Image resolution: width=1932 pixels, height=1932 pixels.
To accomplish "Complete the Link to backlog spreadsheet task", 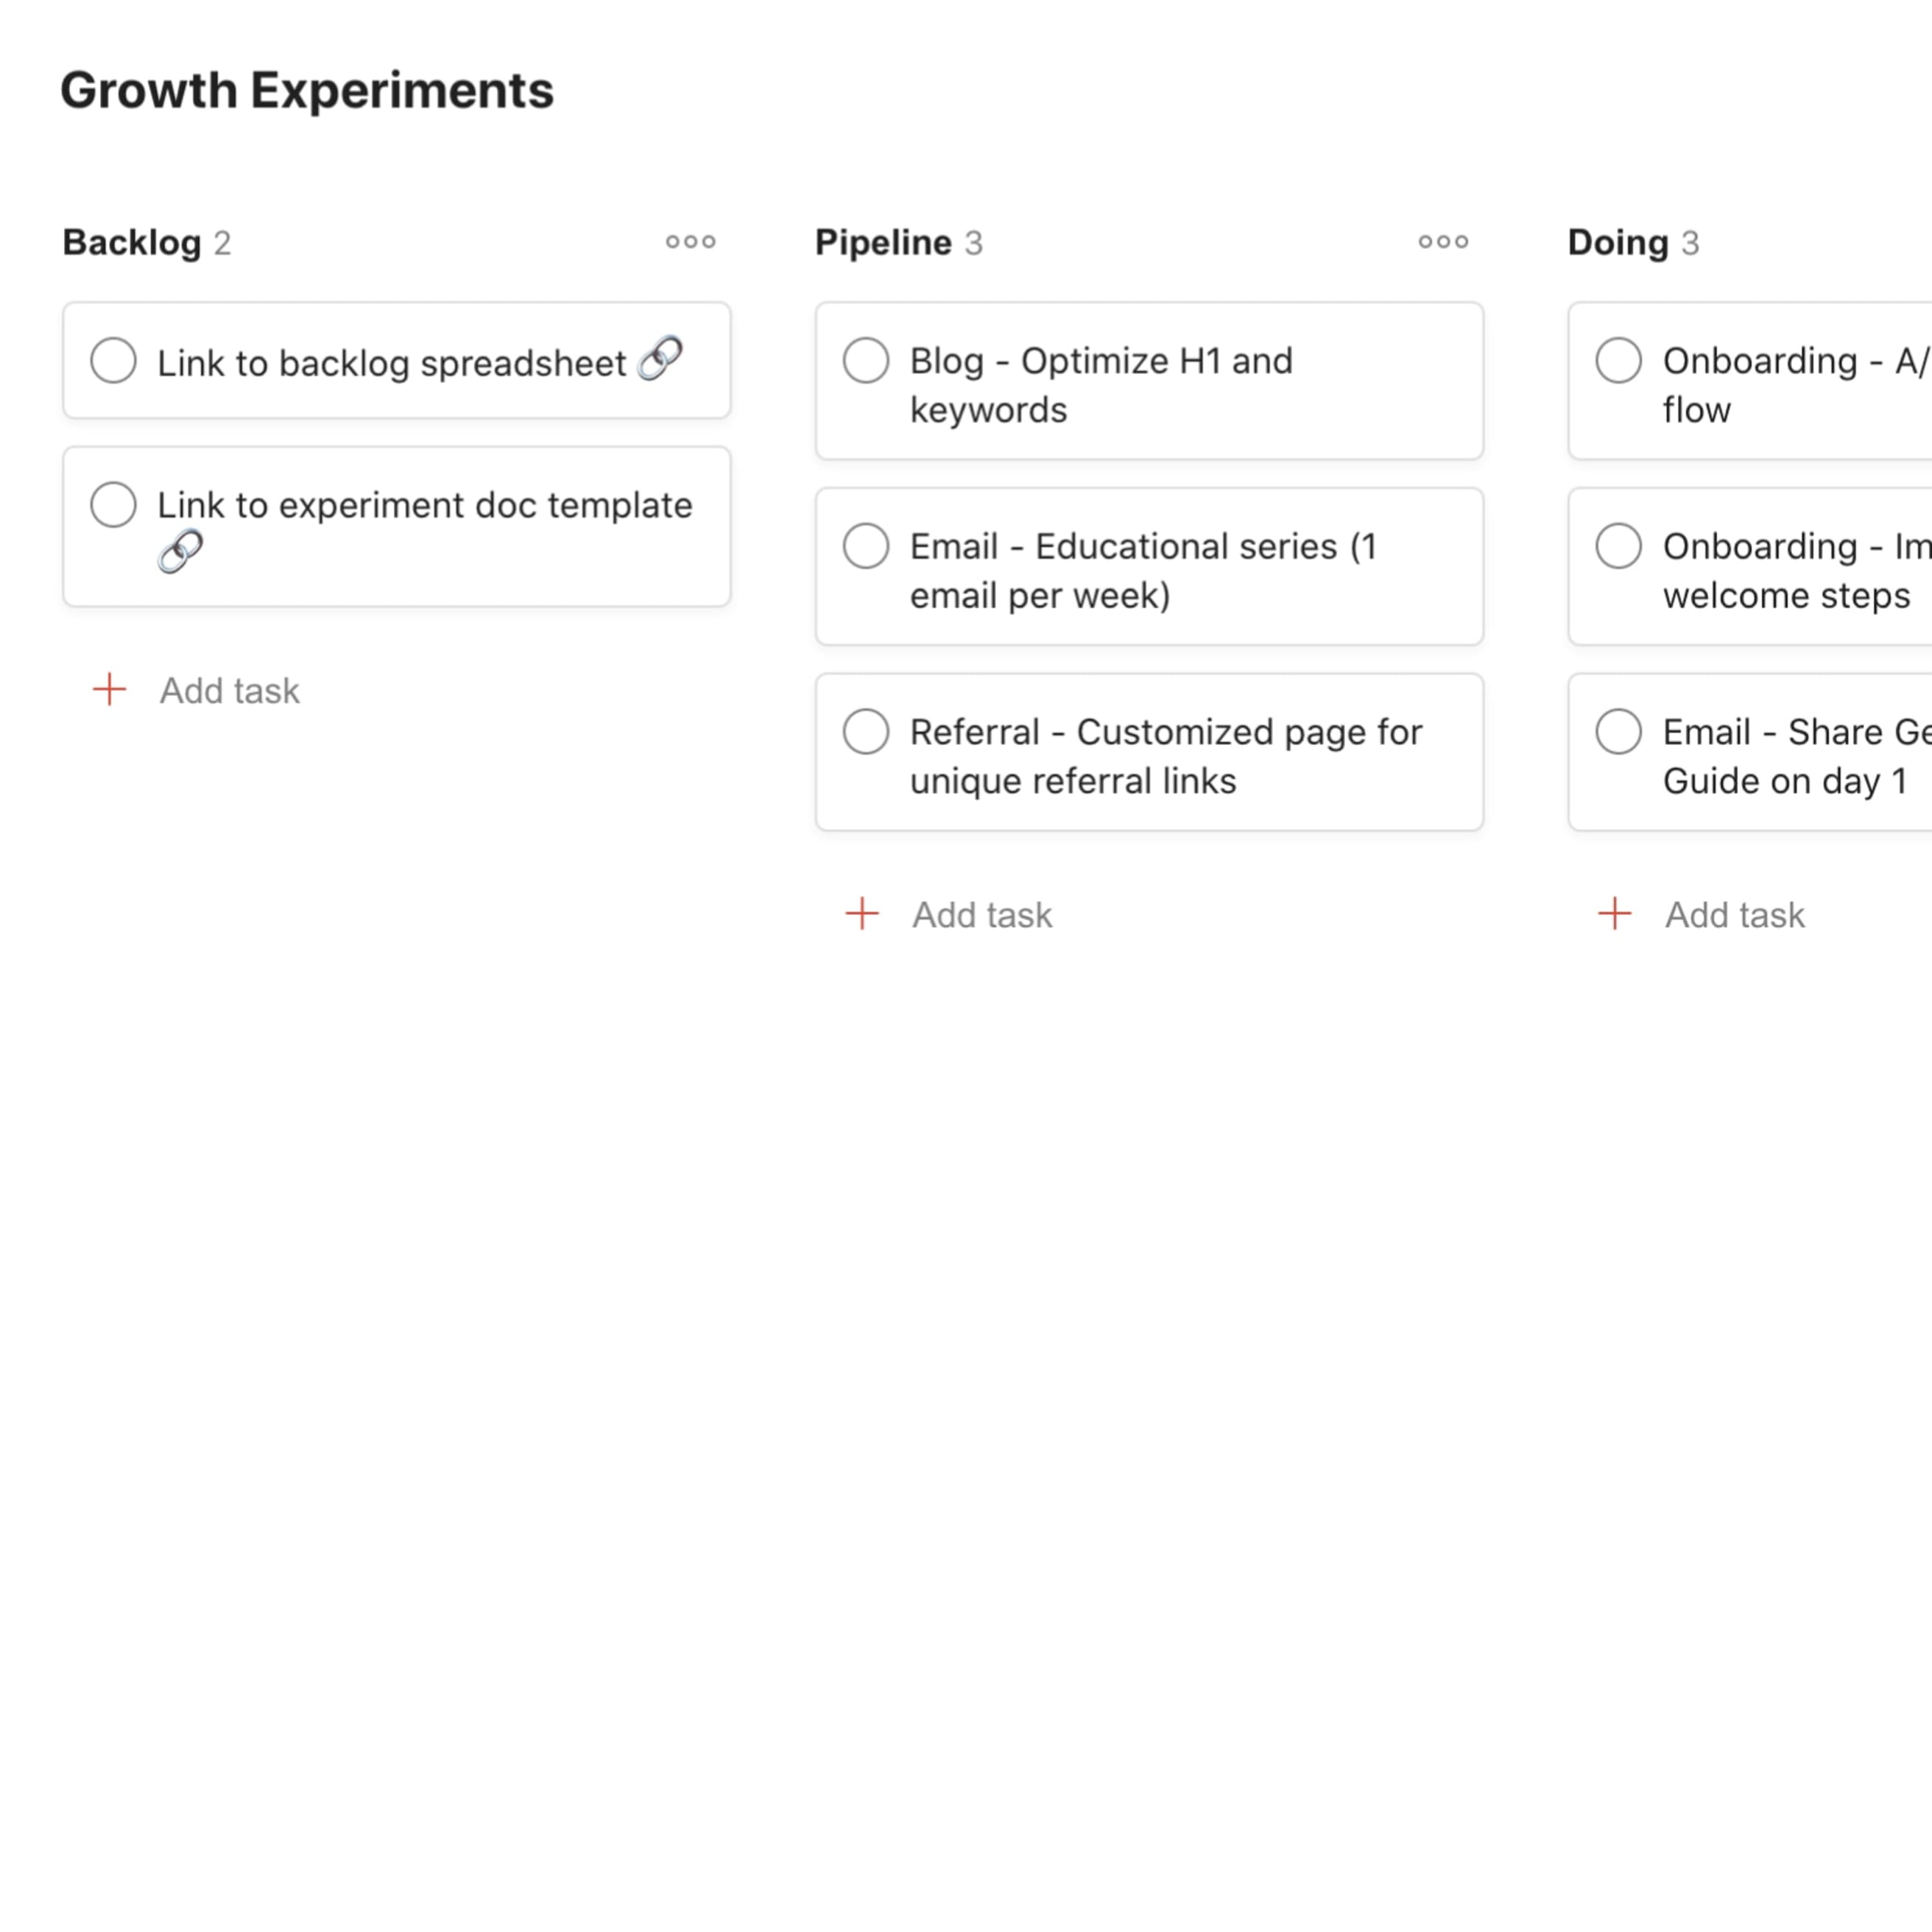I will tap(113, 360).
